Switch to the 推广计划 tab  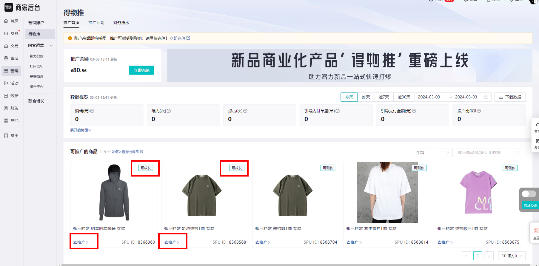96,23
